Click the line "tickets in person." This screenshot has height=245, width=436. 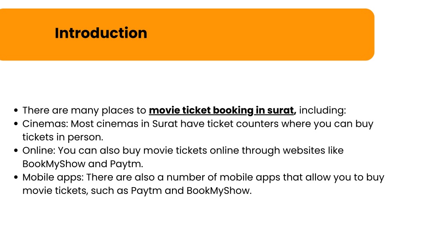pos(63,137)
